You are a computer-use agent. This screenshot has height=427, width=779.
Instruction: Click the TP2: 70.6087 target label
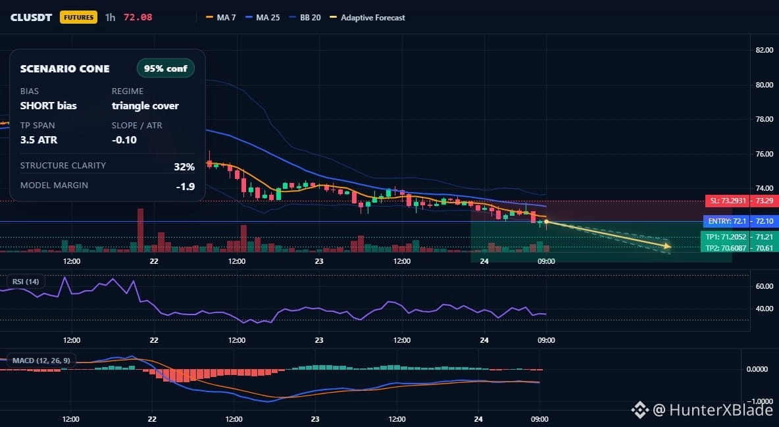726,247
